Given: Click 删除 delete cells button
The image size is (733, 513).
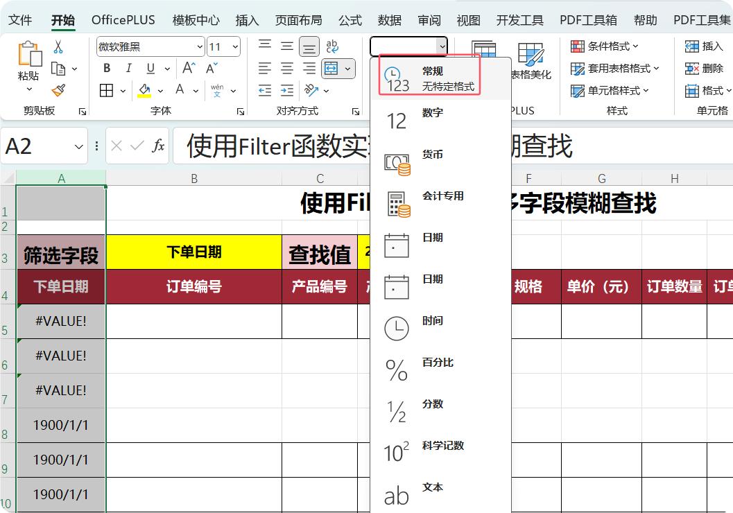Looking at the screenshot, I should 704,68.
